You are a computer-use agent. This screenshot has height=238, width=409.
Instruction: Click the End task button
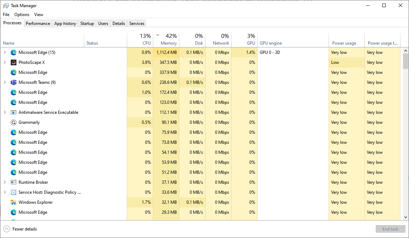pyautogui.click(x=390, y=229)
